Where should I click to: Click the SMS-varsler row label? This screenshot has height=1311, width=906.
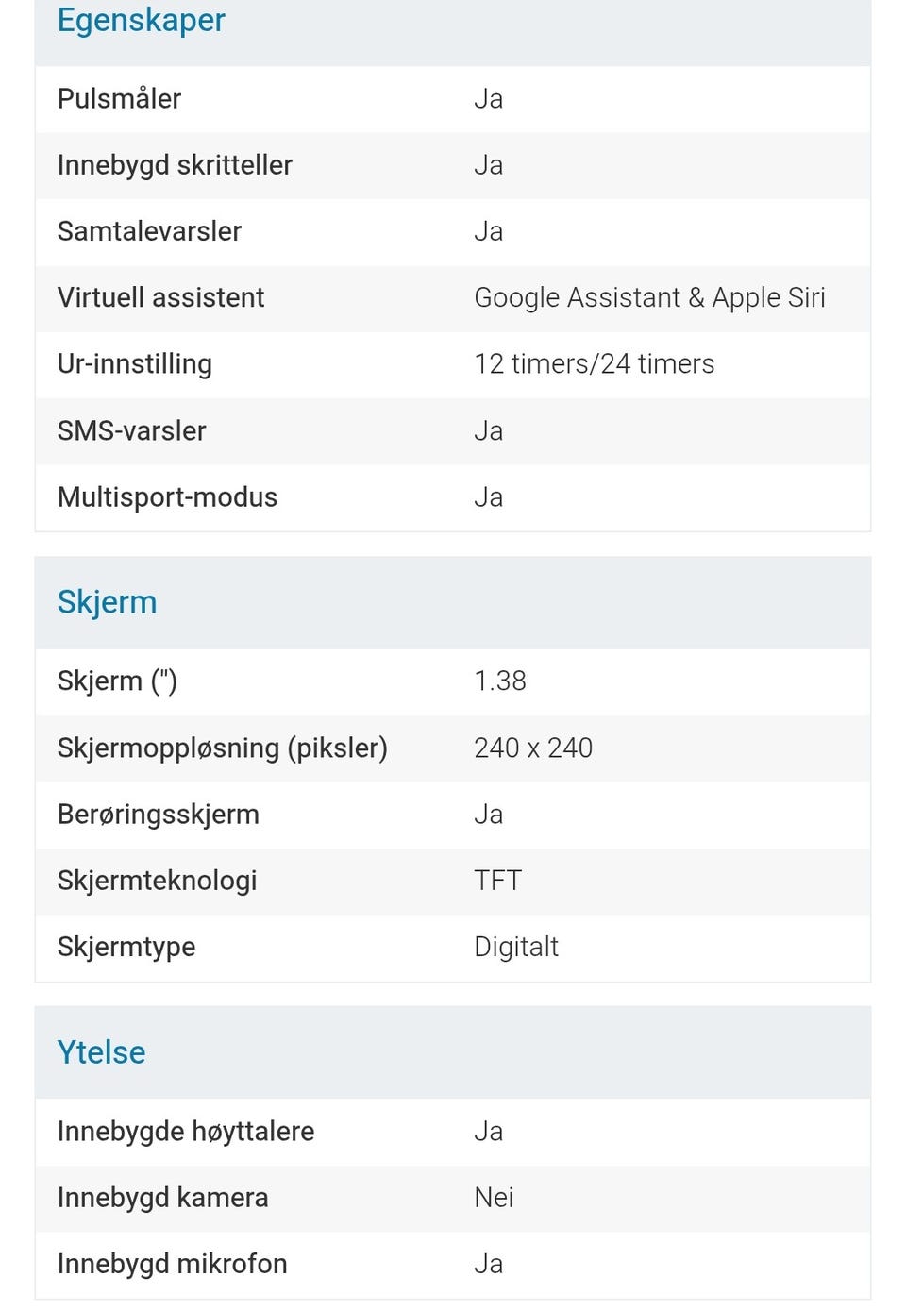click(x=131, y=431)
